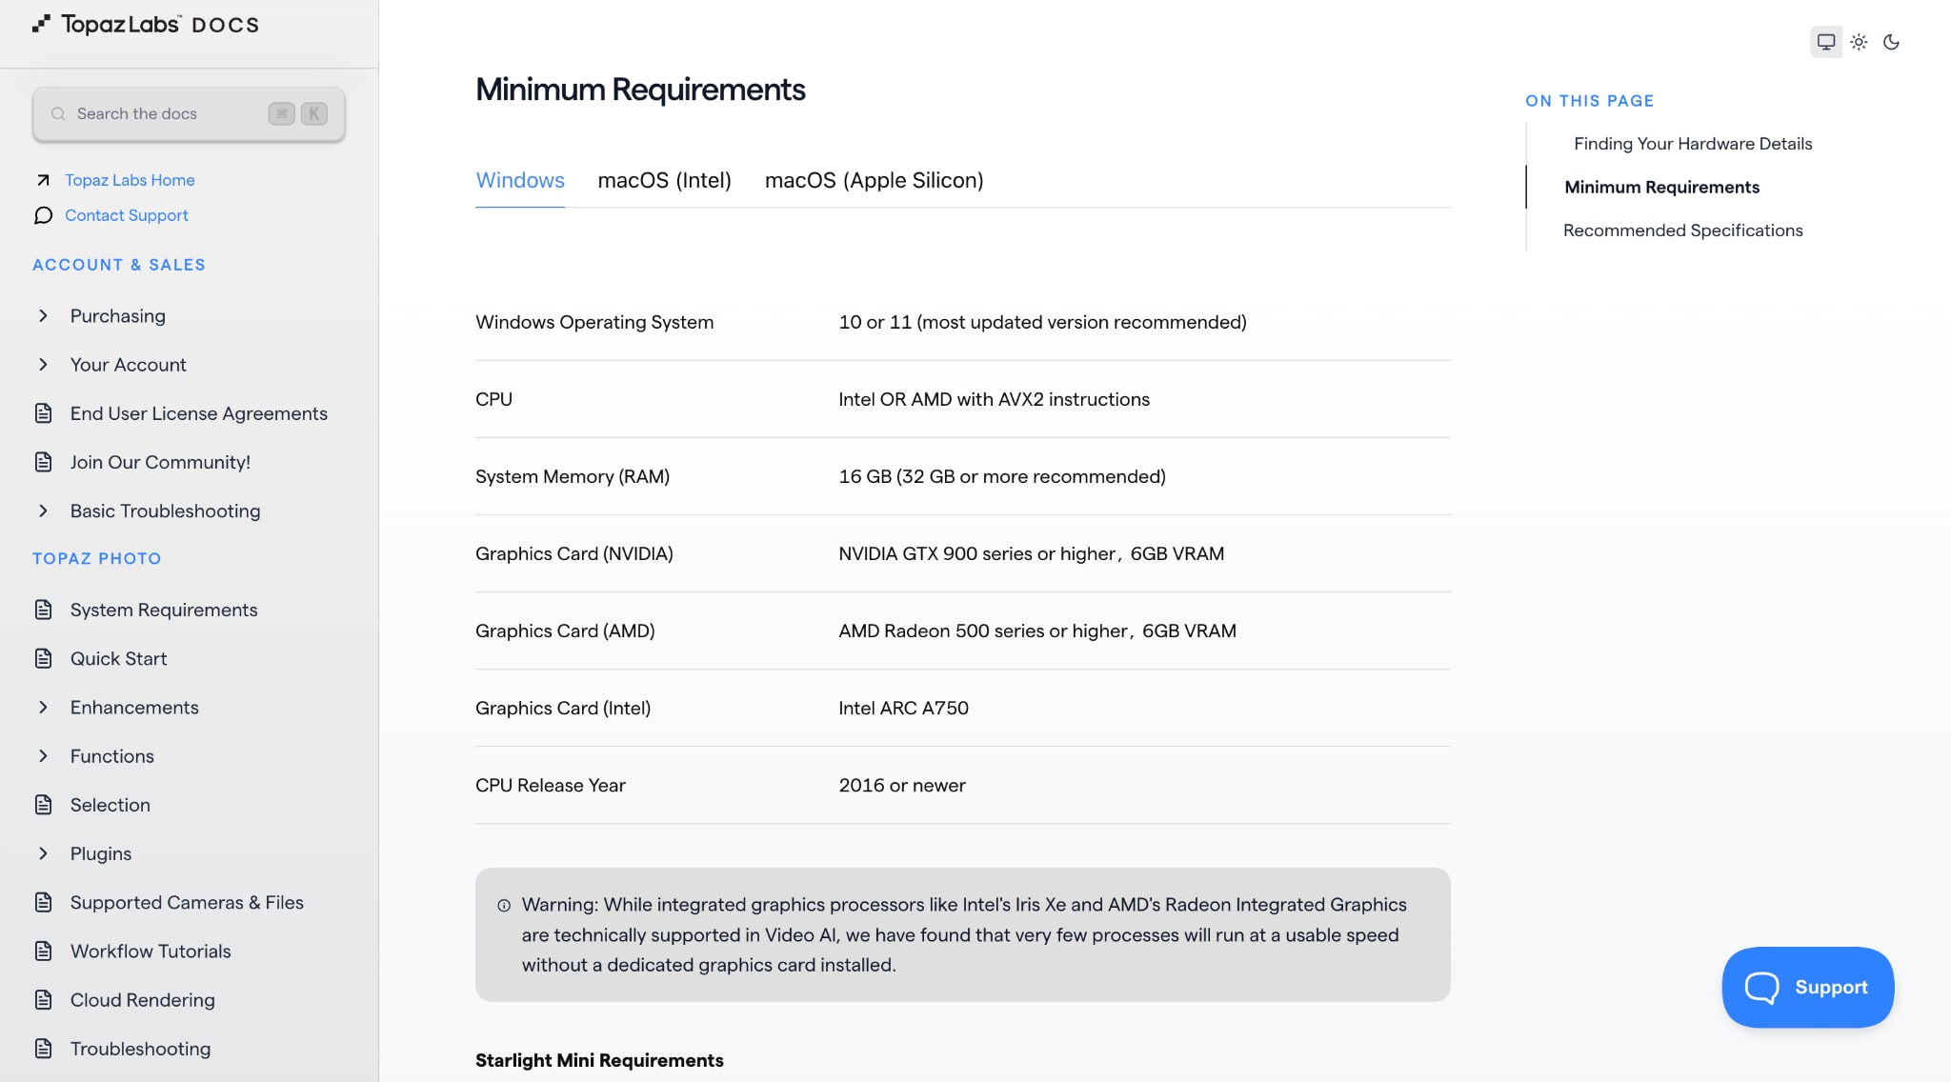Open the Contact Support link
The image size is (1951, 1082).
tap(126, 215)
